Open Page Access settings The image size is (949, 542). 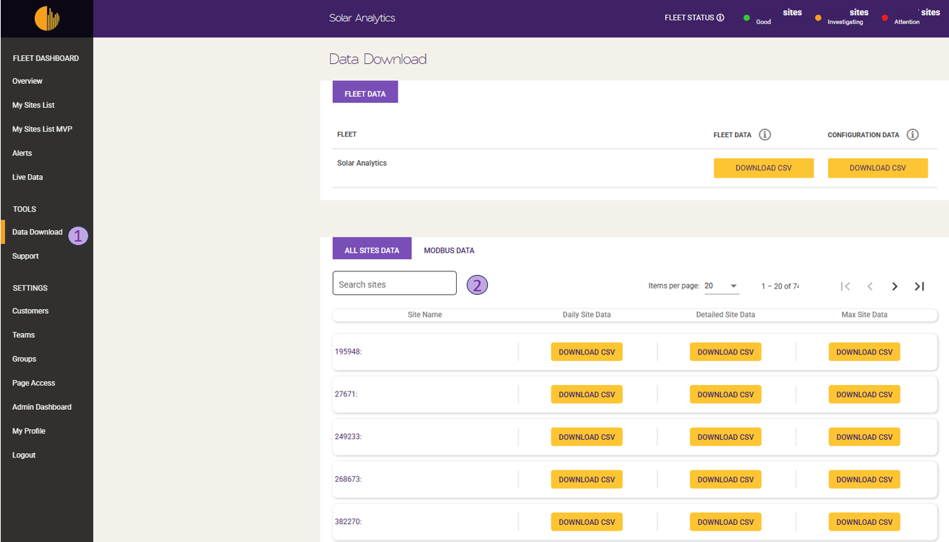point(33,384)
